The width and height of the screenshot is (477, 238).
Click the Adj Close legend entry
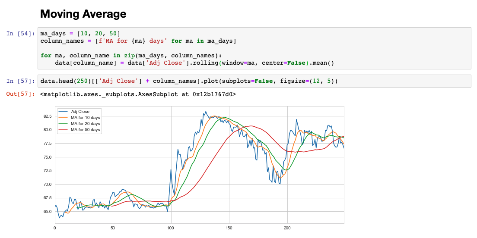click(80, 111)
